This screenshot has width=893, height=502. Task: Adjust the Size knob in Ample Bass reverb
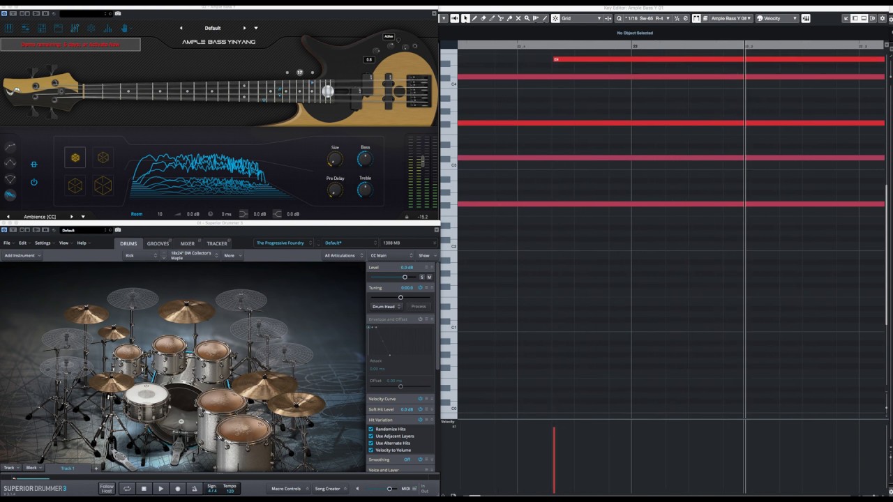click(x=335, y=160)
